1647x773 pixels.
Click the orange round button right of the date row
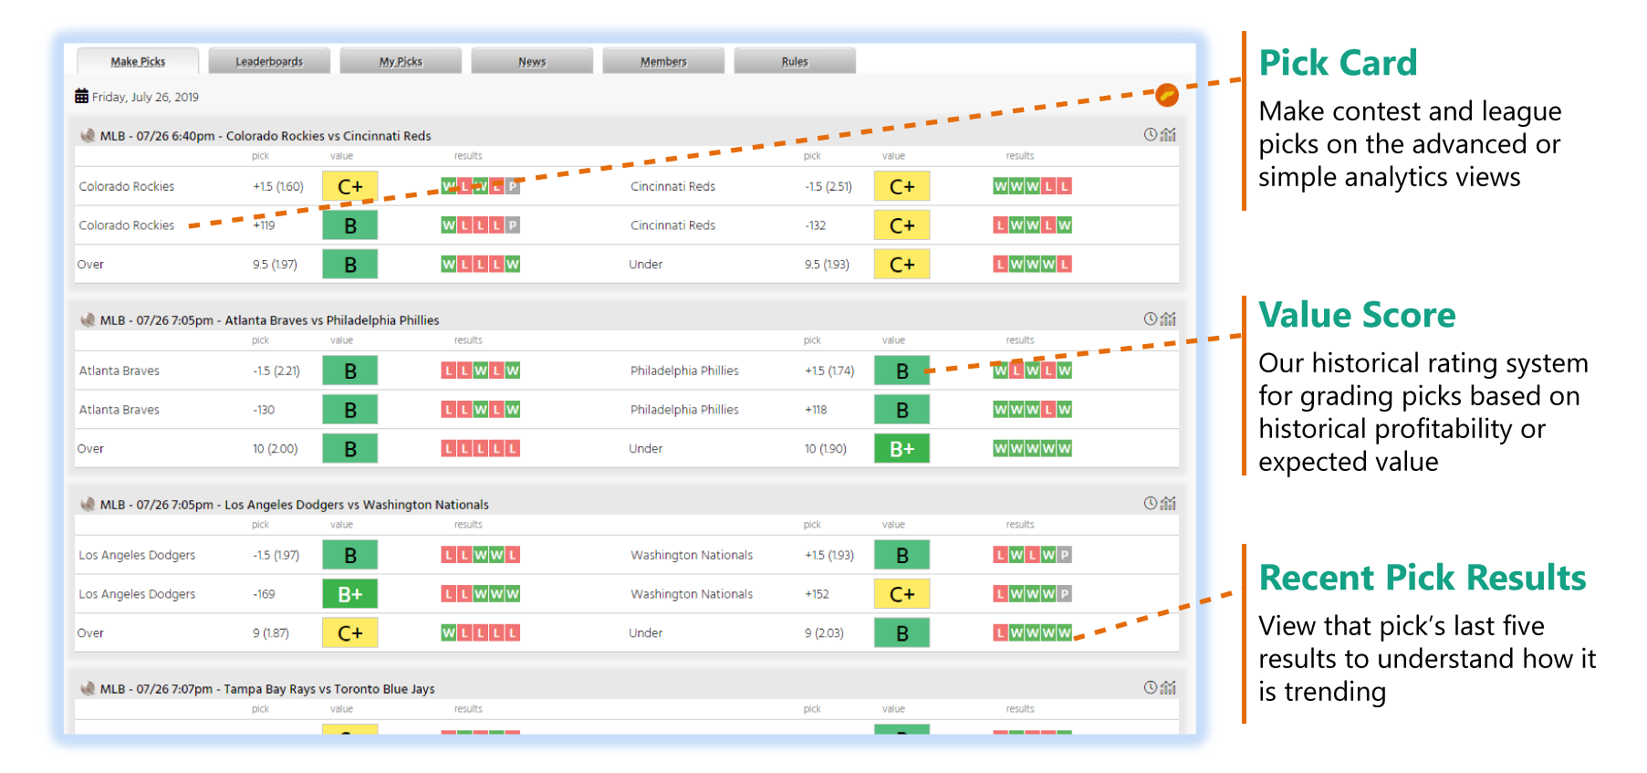(x=1167, y=95)
